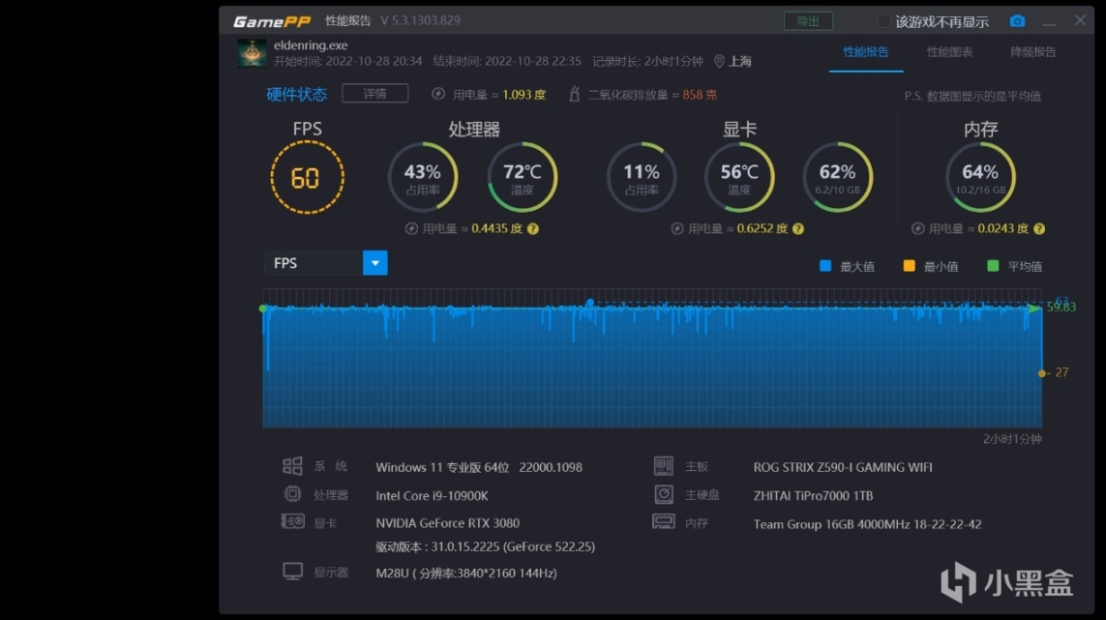The image size is (1106, 620).
Task: Click the memory power plug icon
Action: pos(917,228)
